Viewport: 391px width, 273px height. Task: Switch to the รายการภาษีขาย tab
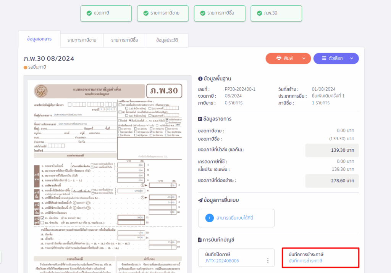click(x=82, y=40)
